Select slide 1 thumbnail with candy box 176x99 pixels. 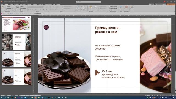coord(17,24)
